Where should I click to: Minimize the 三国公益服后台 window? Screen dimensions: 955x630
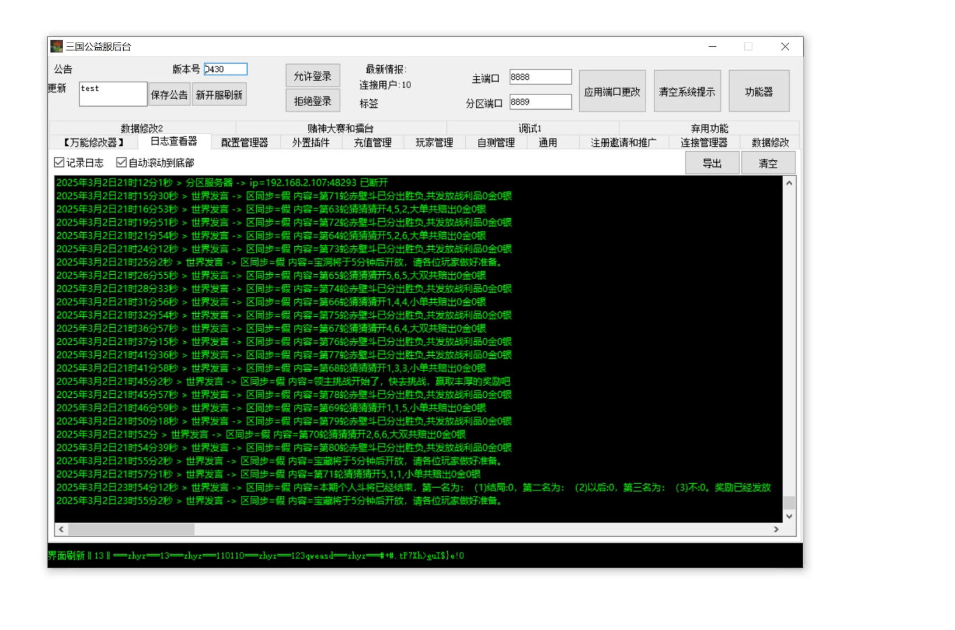(x=712, y=47)
